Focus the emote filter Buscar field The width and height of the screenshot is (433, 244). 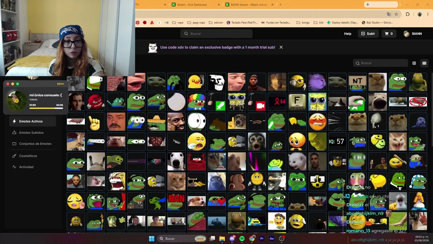381,63
